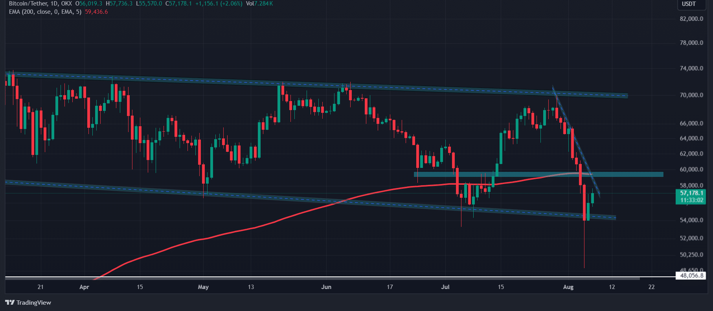713x311 pixels.
Task: Click the 54,000.0 price axis label
Action: point(691,220)
